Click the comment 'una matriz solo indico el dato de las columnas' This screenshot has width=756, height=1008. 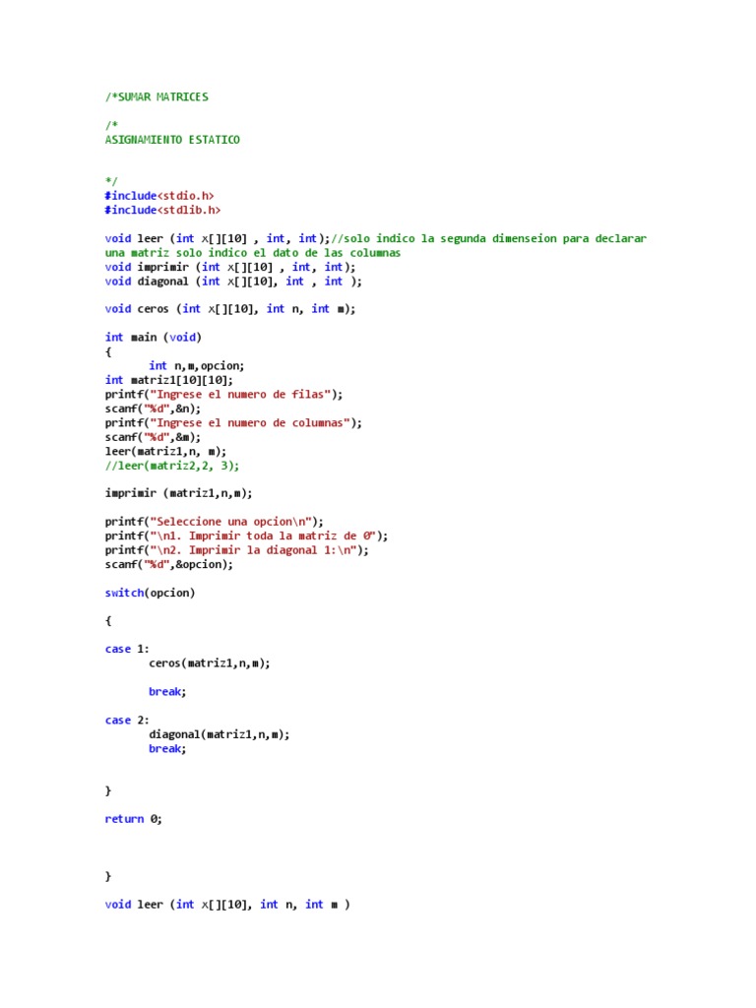pos(253,253)
